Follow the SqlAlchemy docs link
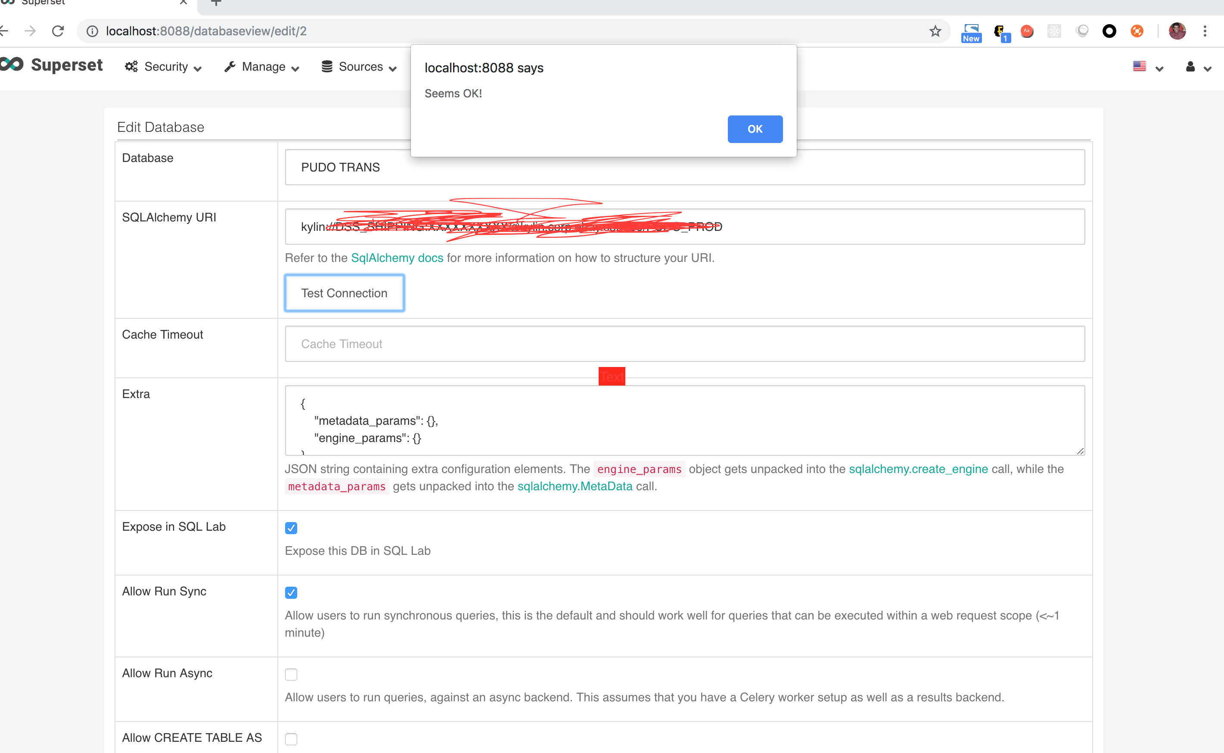This screenshot has height=753, width=1224. tap(397, 258)
